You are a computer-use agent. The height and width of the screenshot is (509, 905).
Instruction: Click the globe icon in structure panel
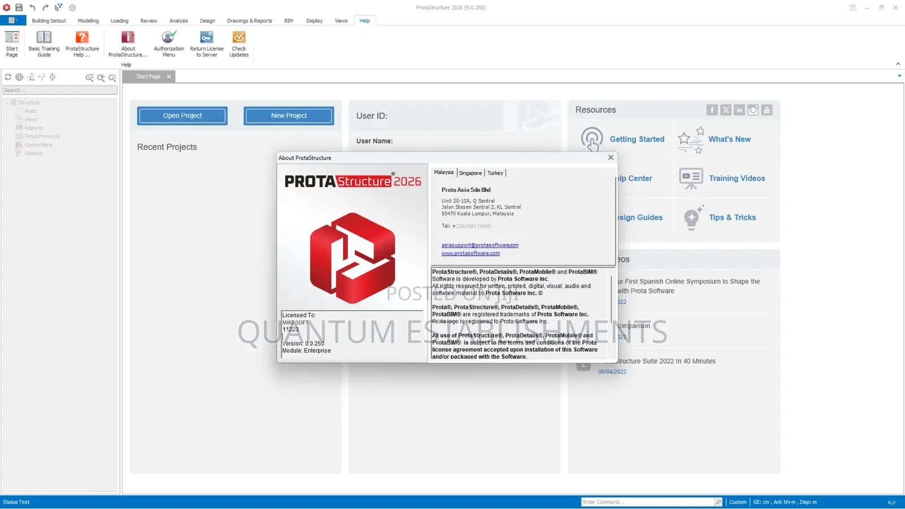(19, 77)
